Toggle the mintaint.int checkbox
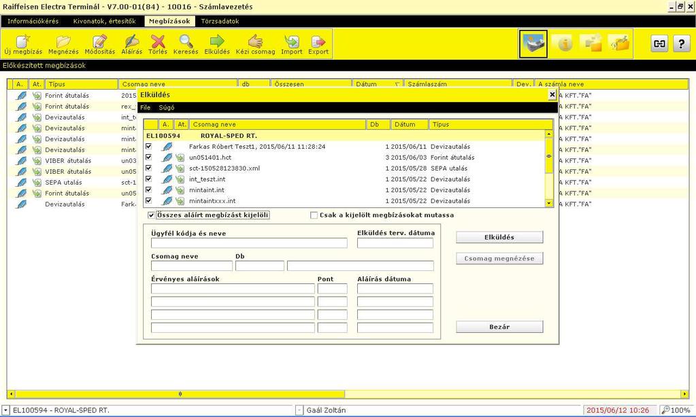 tap(149, 189)
